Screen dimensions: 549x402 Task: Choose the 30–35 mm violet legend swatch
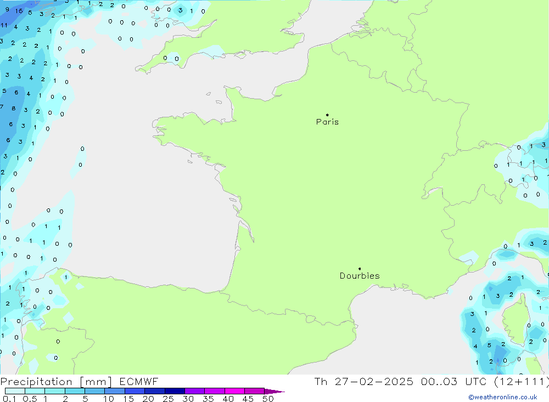[x=194, y=391]
